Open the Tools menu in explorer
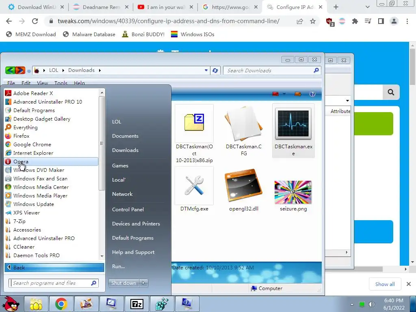 pyautogui.click(x=61, y=83)
